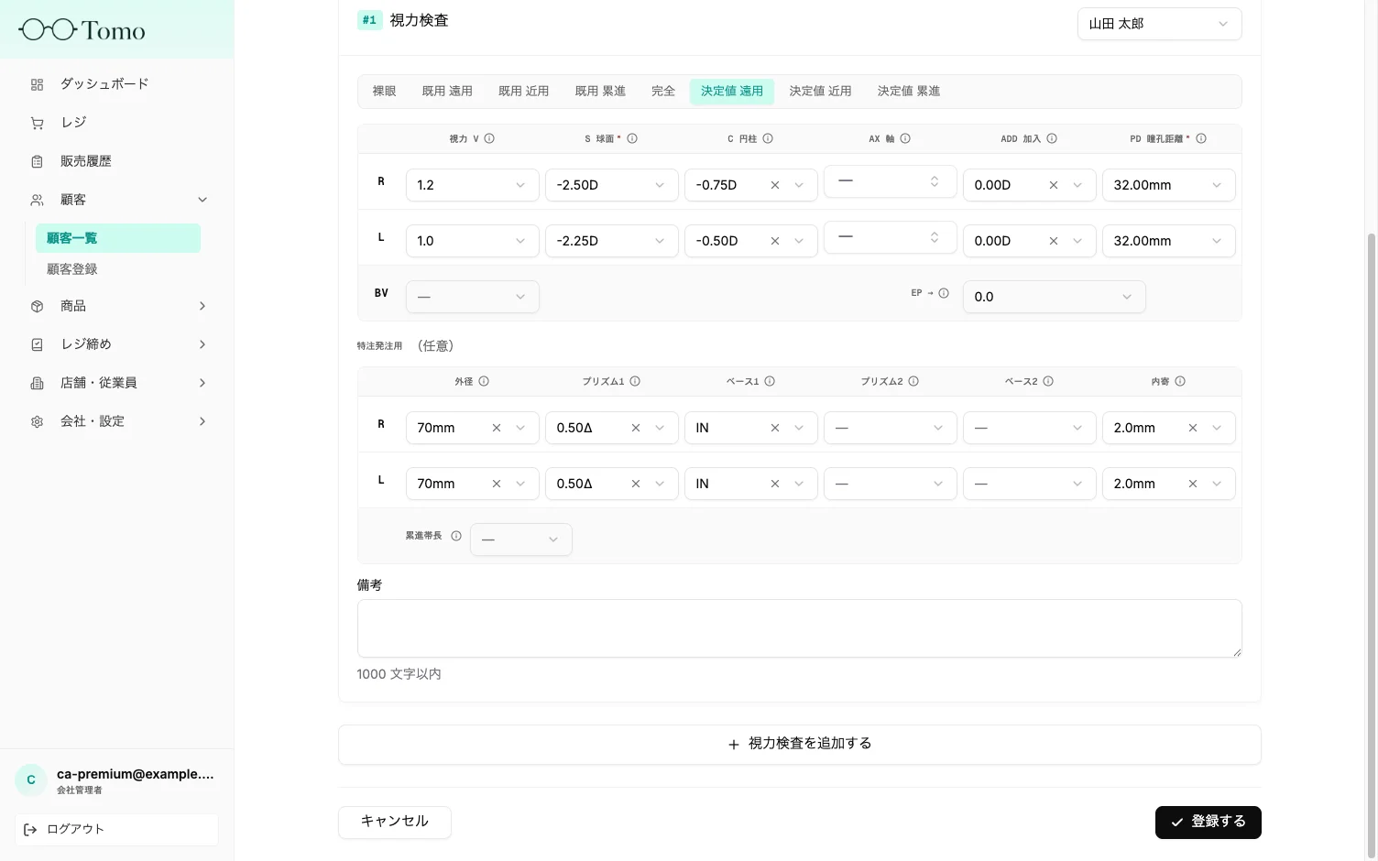Open the 累進帯長 dropdown
This screenshot has width=1378, height=861.
tap(520, 539)
